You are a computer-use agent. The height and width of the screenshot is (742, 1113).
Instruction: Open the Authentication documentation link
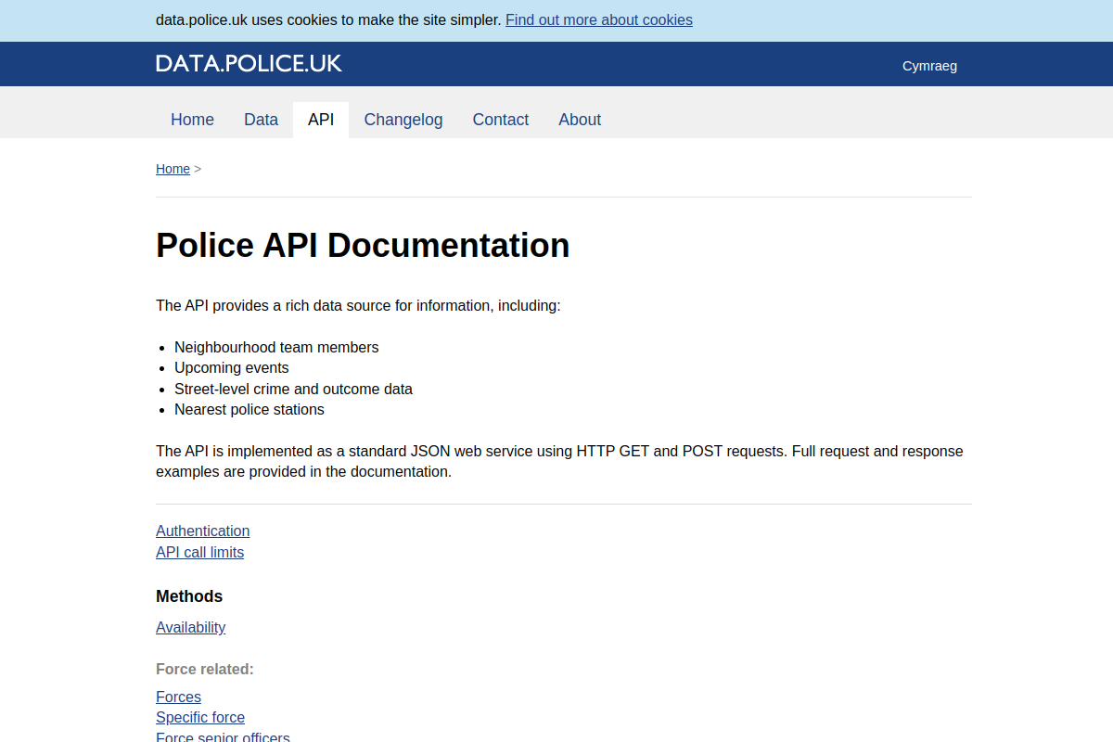[x=202, y=531]
